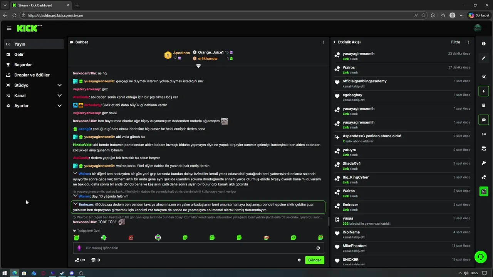The width and height of the screenshot is (493, 277).
Task: Click the purple microphone icon in message box
Action: click(x=79, y=248)
